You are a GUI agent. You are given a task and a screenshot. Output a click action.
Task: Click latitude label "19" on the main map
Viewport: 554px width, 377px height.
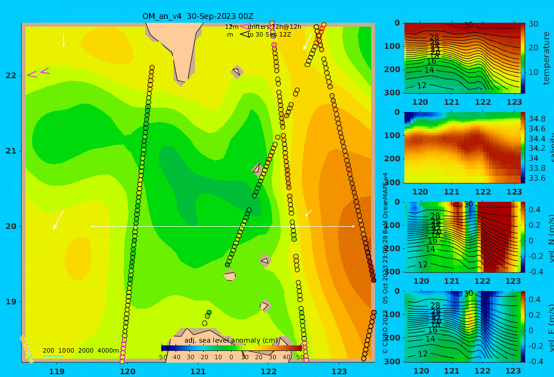coord(11,302)
